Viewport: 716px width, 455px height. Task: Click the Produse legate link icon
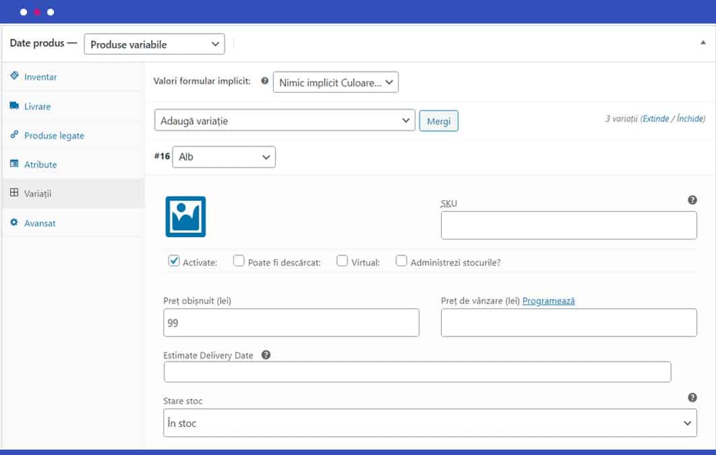coord(15,135)
